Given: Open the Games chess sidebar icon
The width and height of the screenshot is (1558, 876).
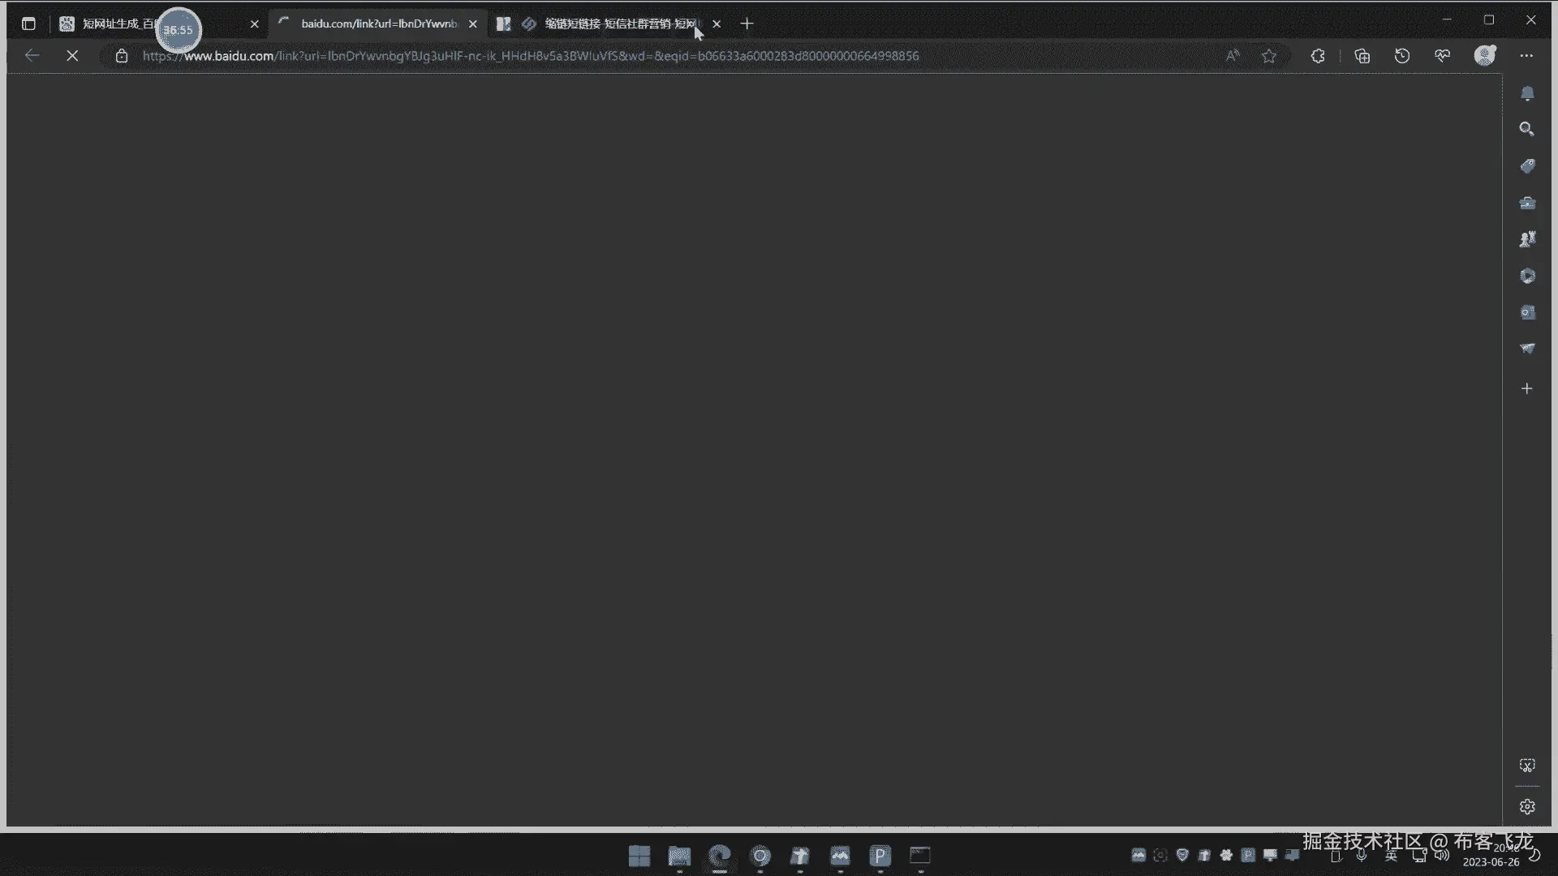Looking at the screenshot, I should click(1527, 239).
